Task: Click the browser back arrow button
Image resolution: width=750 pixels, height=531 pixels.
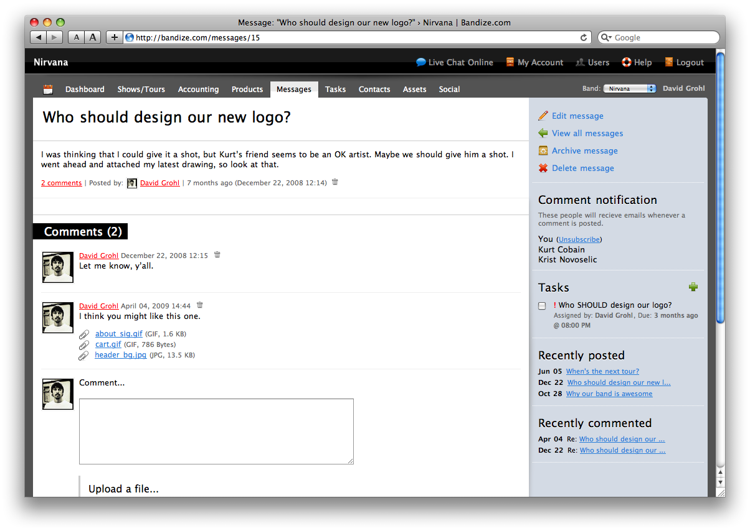Action: 39,37
